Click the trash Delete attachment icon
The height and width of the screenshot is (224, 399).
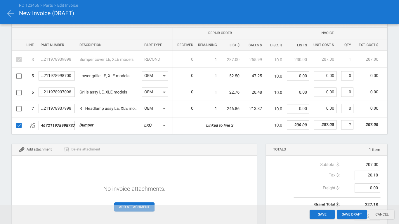[67, 149]
